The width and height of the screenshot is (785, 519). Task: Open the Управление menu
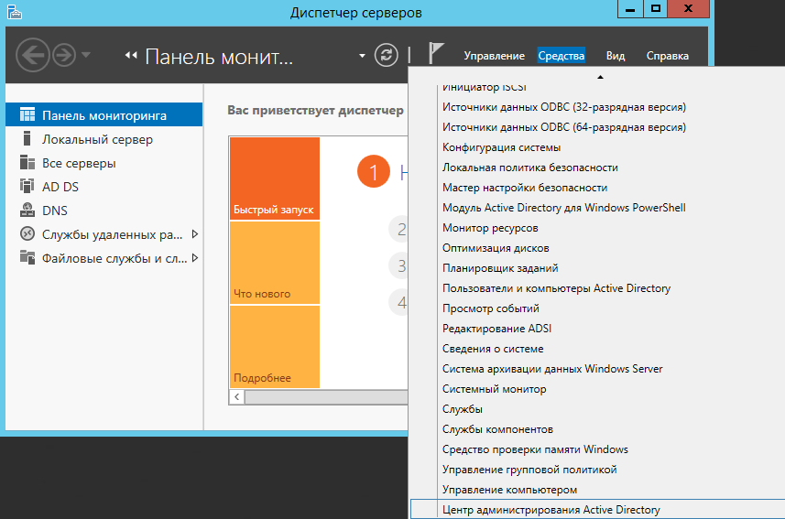click(x=494, y=56)
